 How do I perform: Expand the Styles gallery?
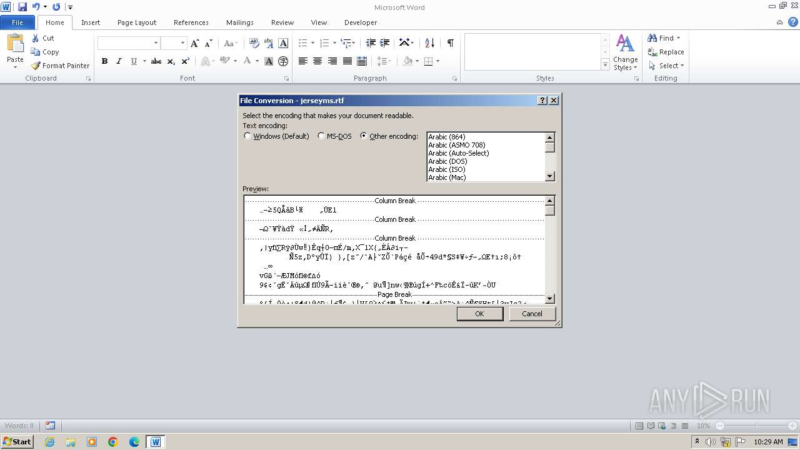coord(605,65)
